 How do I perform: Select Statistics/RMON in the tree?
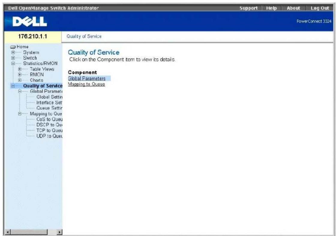tap(40, 64)
